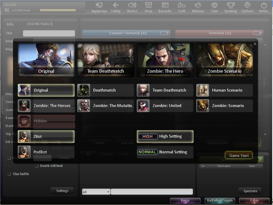
Task: Open the chat channel All dropdown
Action: click(96, 192)
